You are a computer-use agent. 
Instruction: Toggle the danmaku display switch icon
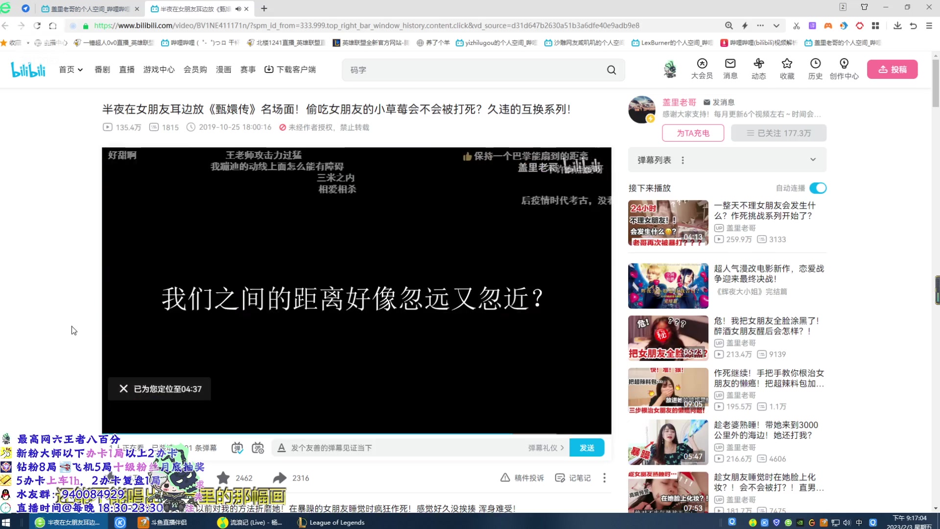tap(237, 448)
